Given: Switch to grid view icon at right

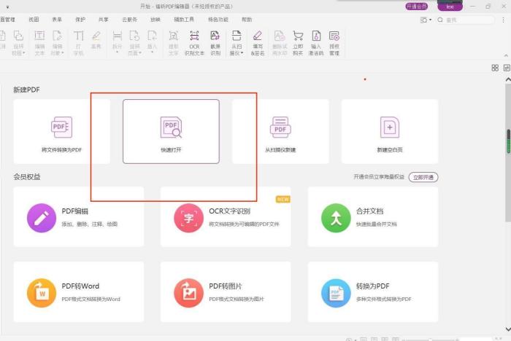Looking at the screenshot, I should (x=495, y=68).
